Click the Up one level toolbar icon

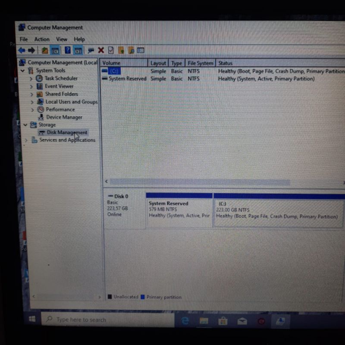click(x=45, y=50)
